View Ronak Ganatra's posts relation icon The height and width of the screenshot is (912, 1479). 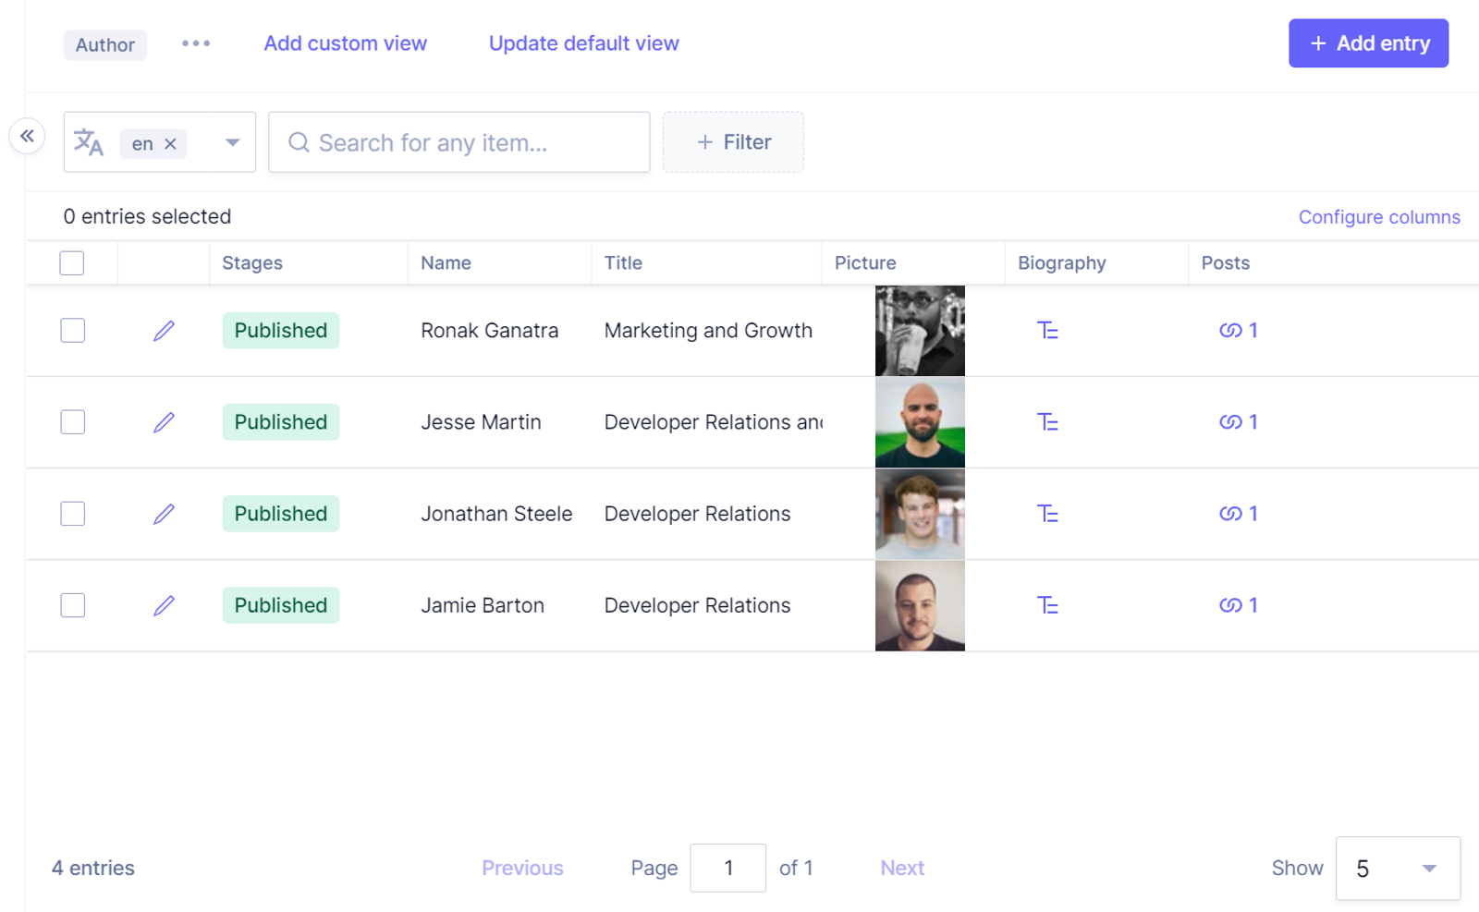[x=1230, y=331]
